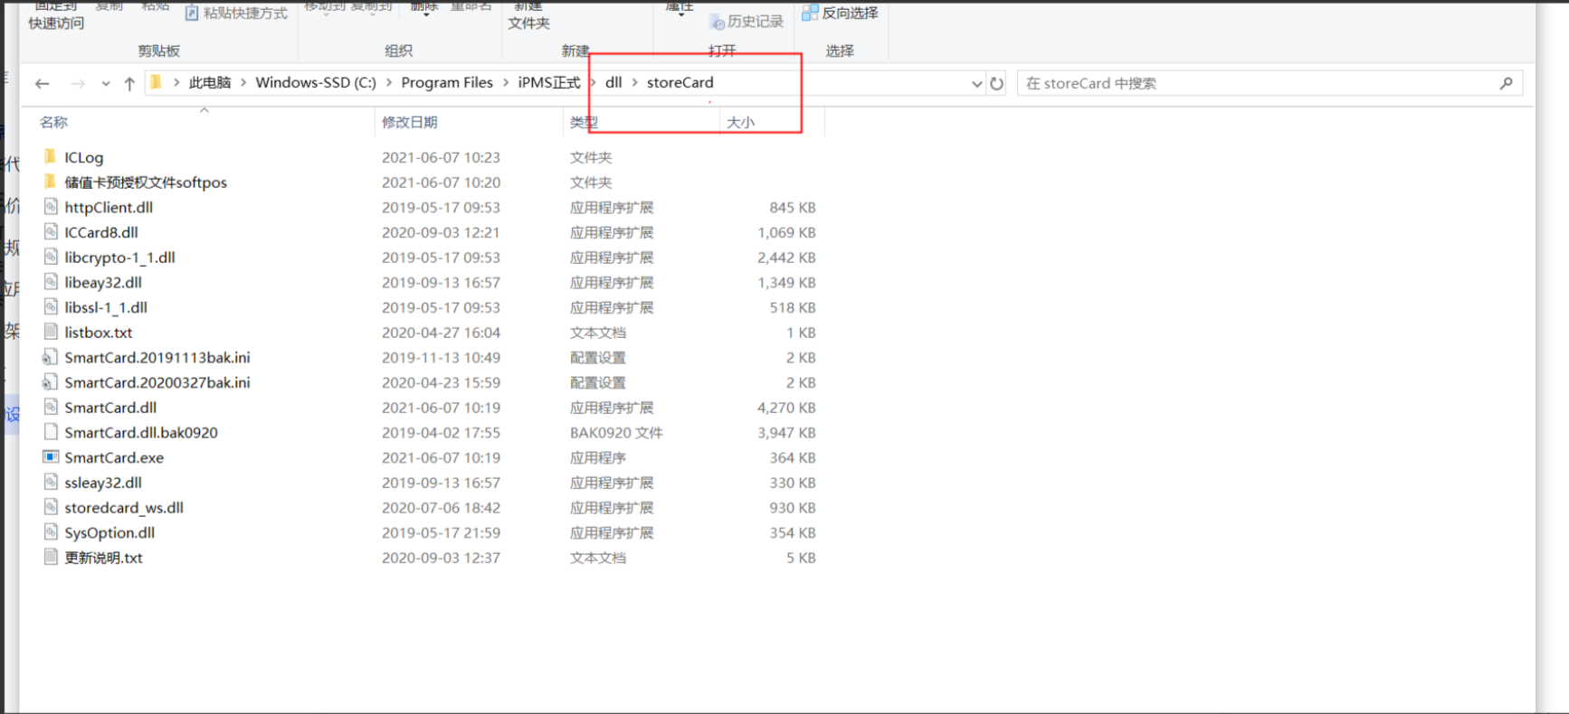Expand the chevron after Program Files
The height and width of the screenshot is (714, 1569).
pyautogui.click(x=505, y=83)
